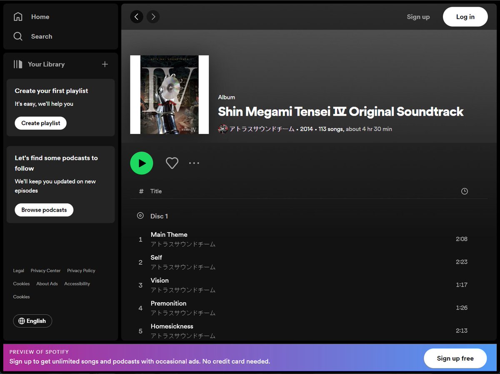Click track number 1
500x374 pixels.
click(140, 239)
